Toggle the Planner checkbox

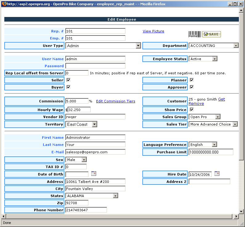tap(192, 80)
